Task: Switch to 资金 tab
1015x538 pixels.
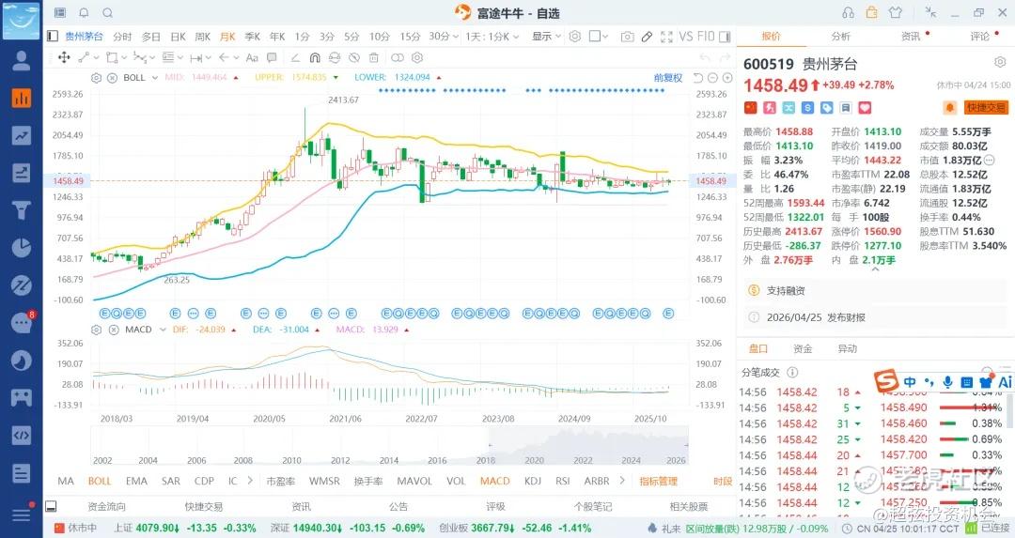Action: pos(803,348)
